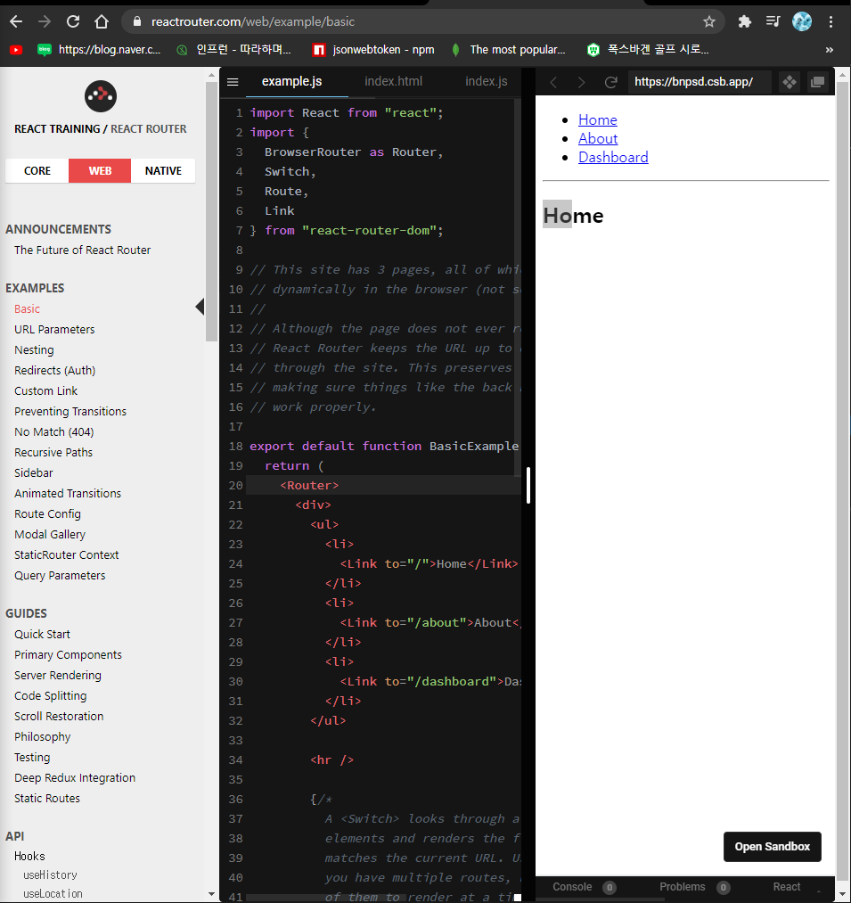Image resolution: width=851 pixels, height=903 pixels.
Task: Open the media control icon in the Chrome toolbar
Action: coord(773,22)
